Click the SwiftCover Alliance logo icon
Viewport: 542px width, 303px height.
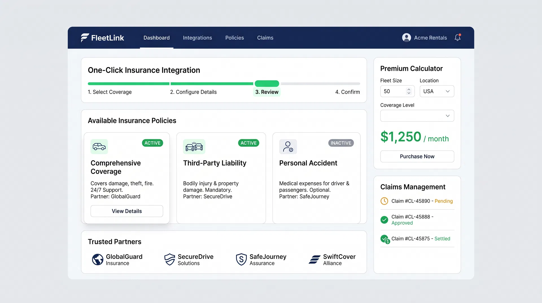[x=314, y=259]
